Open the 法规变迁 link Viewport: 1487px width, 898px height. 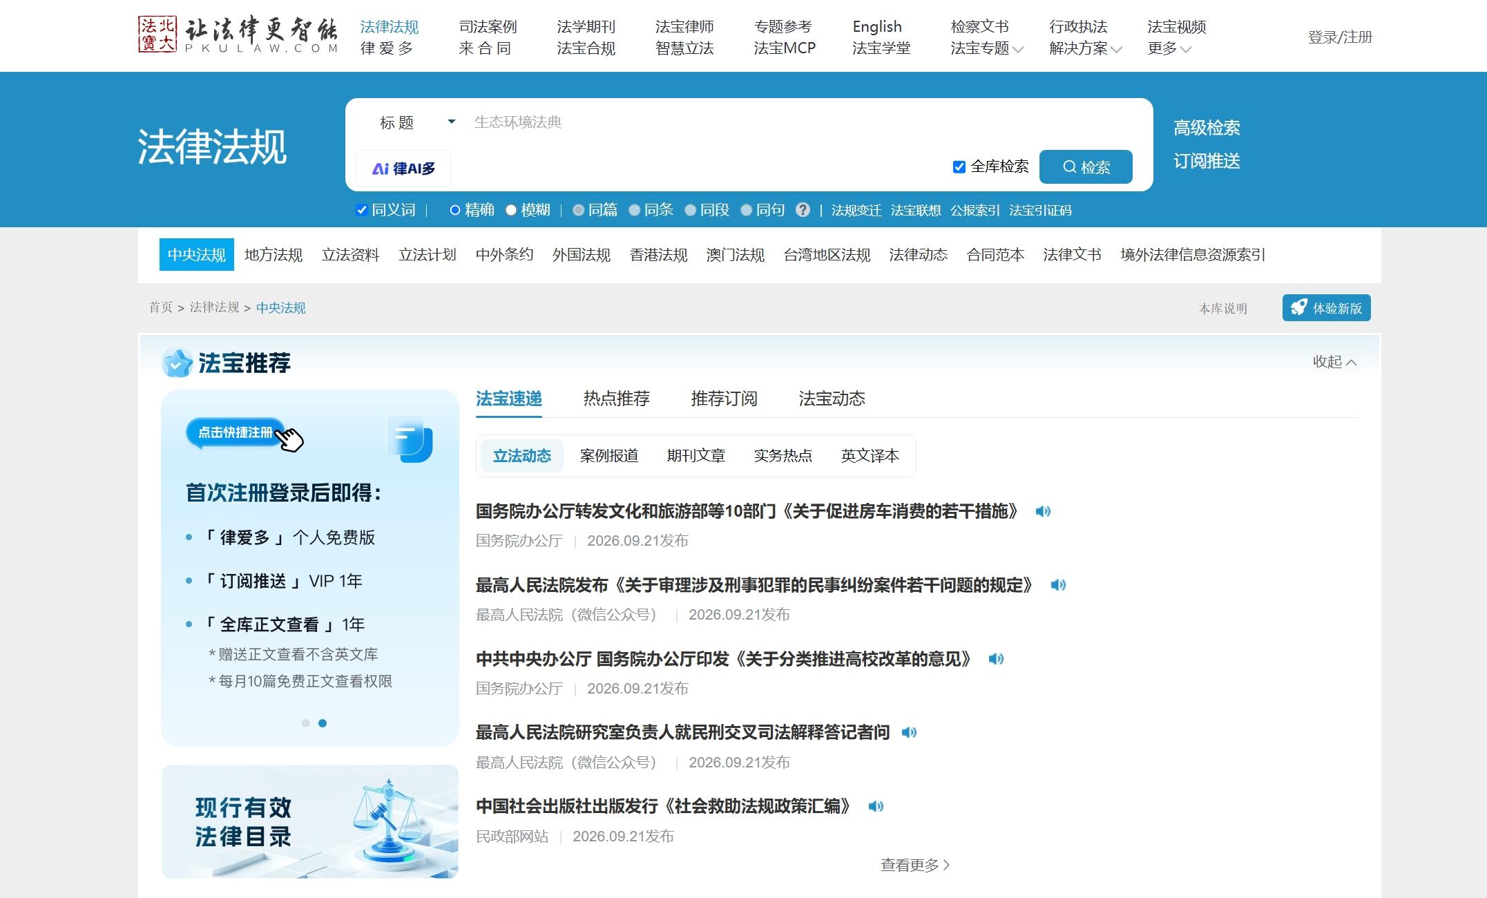tap(856, 211)
